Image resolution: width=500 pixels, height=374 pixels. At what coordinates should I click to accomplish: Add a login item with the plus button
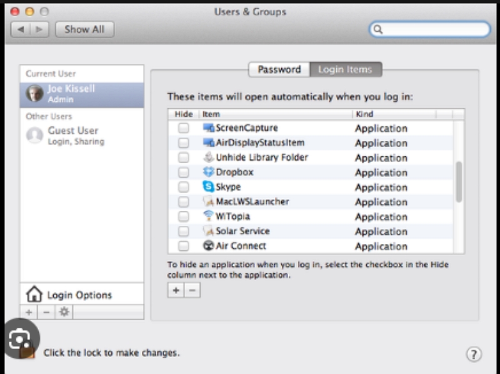click(x=176, y=290)
